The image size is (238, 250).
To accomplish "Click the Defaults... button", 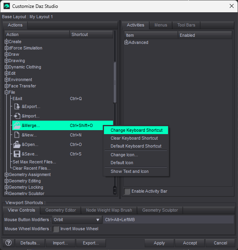I will pyautogui.click(x=30, y=243).
